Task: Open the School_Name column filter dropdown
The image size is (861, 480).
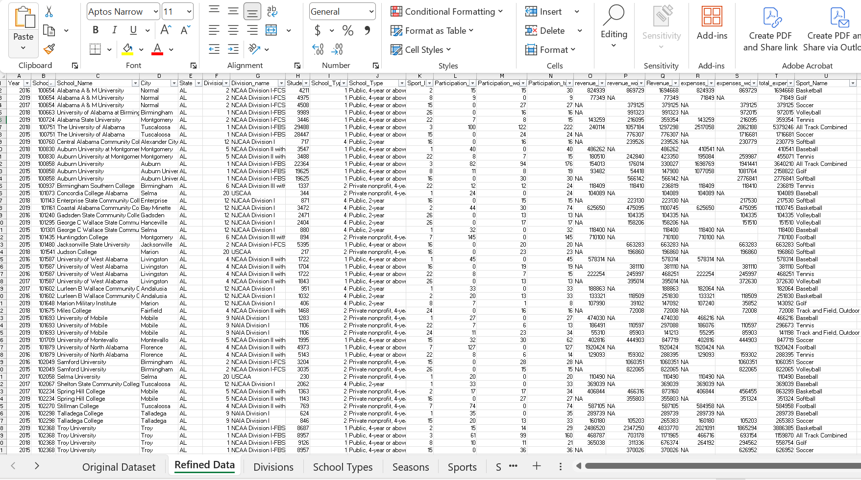Action: click(x=135, y=83)
